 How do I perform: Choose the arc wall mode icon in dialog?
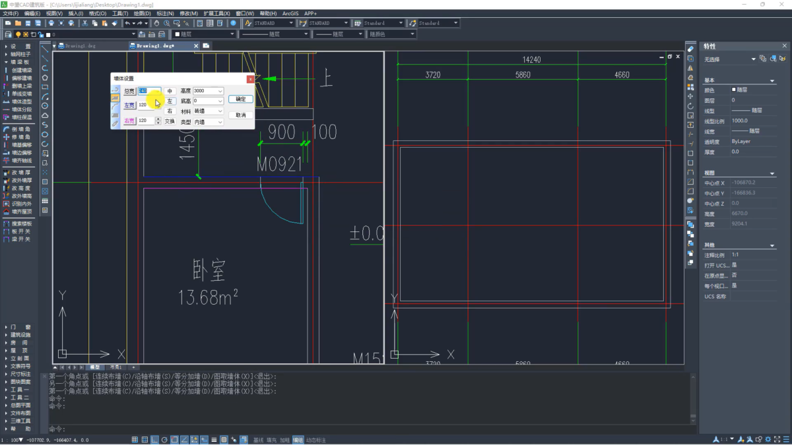(x=115, y=105)
